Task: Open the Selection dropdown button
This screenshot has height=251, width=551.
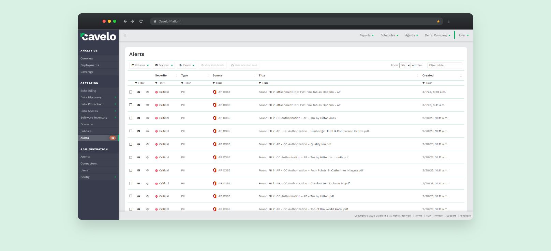Action: coord(164,65)
